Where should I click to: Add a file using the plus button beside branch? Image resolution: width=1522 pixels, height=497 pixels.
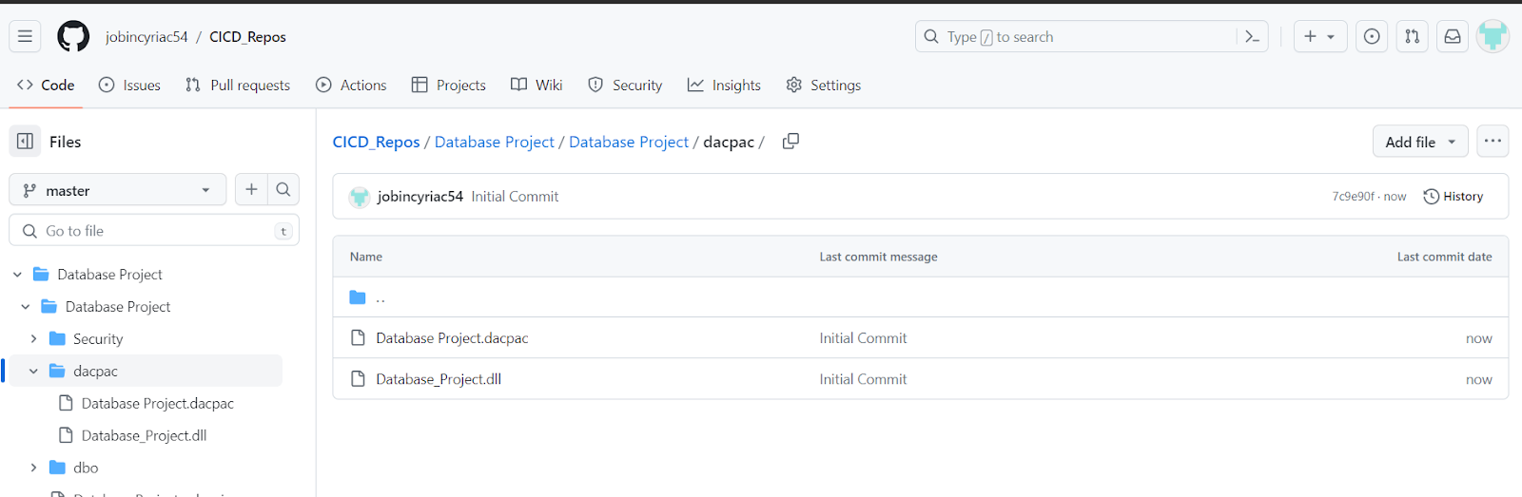(251, 189)
